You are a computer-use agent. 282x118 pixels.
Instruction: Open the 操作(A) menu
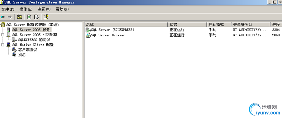click(26, 9)
